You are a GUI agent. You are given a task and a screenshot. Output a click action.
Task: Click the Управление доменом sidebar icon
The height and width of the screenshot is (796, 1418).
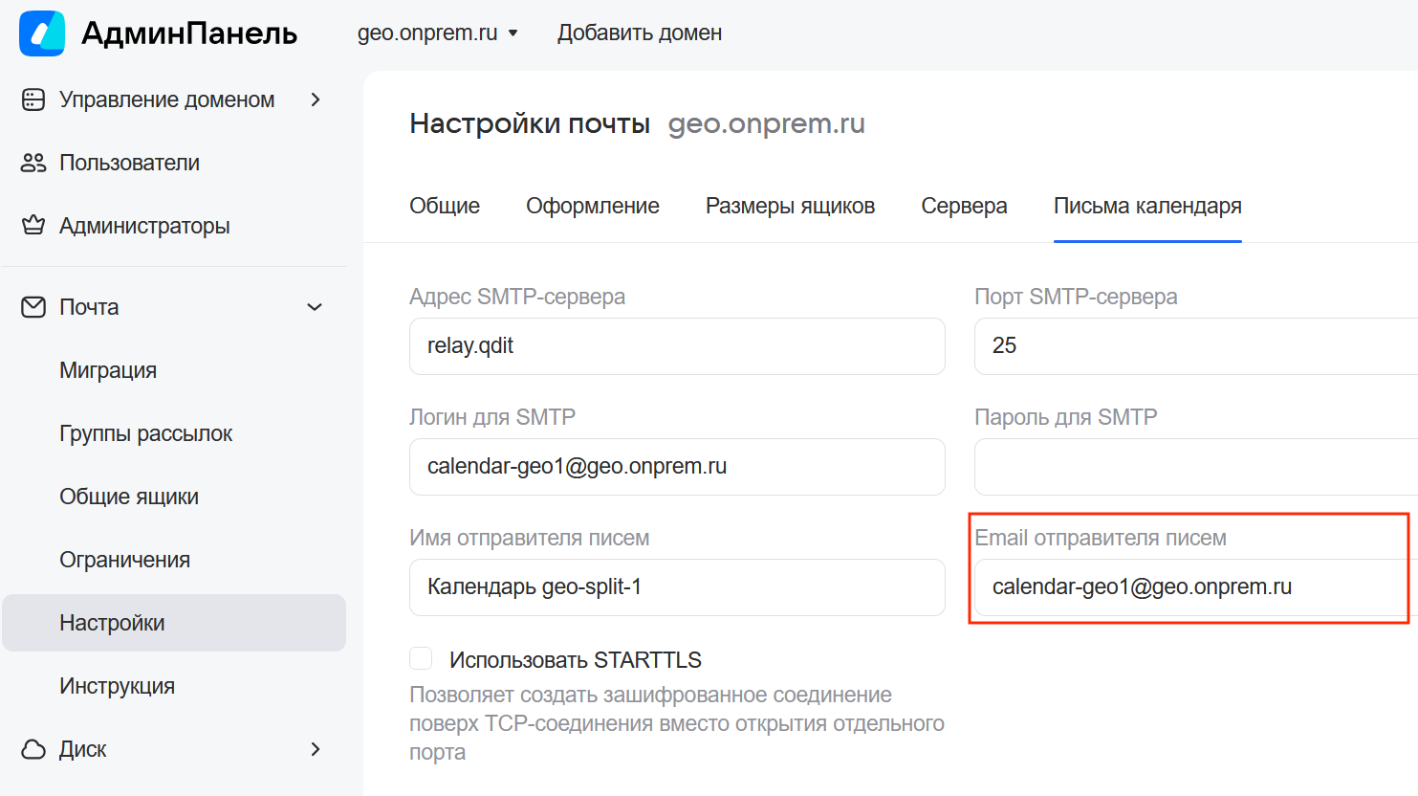33,99
